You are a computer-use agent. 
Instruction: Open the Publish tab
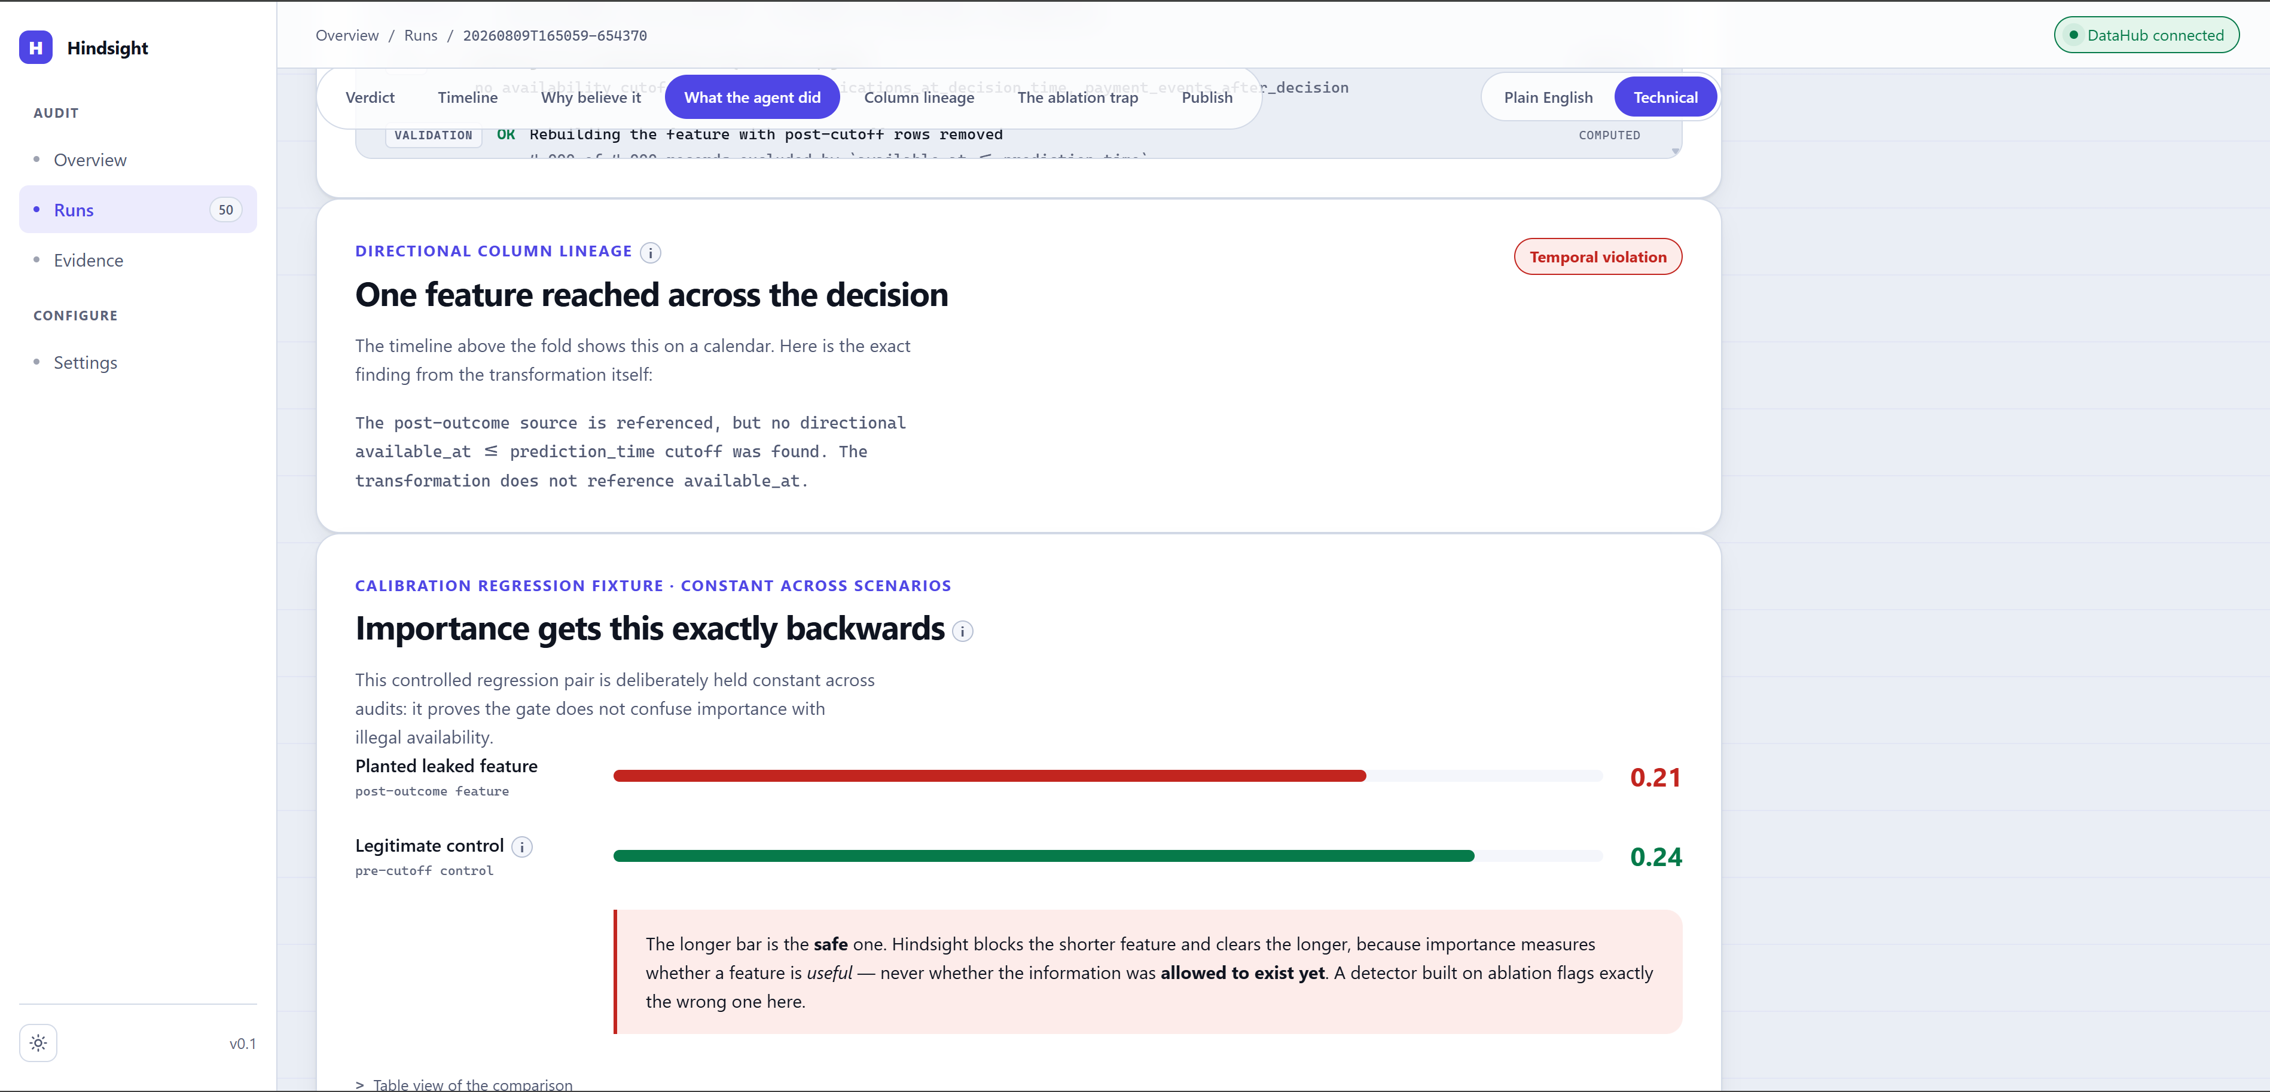click(1206, 97)
